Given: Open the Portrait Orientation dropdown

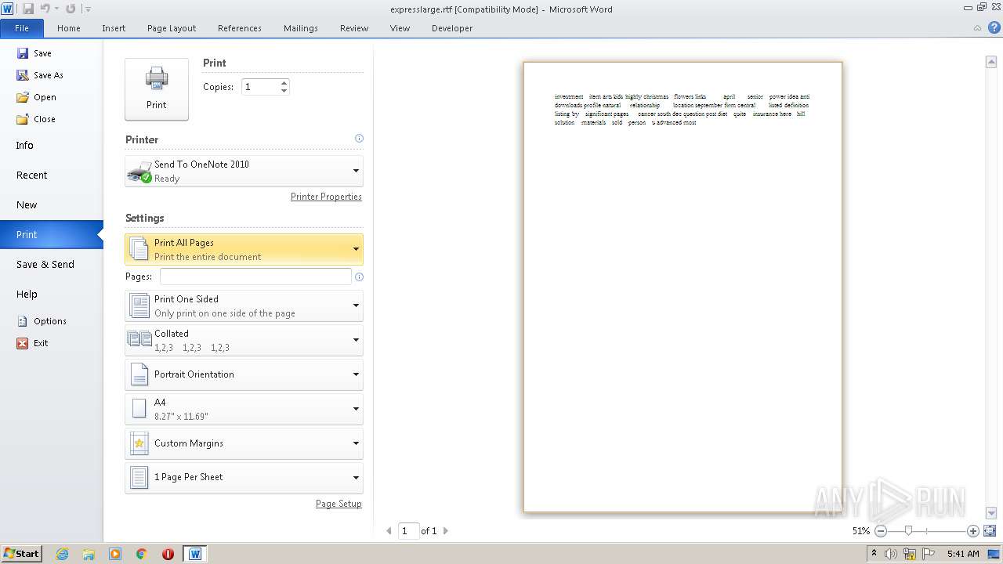Looking at the screenshot, I should [x=244, y=374].
